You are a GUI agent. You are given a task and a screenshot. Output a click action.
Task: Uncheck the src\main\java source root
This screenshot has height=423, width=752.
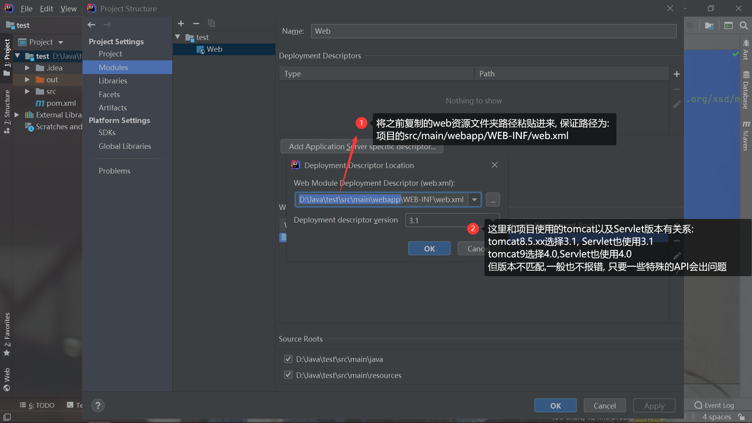click(x=288, y=359)
